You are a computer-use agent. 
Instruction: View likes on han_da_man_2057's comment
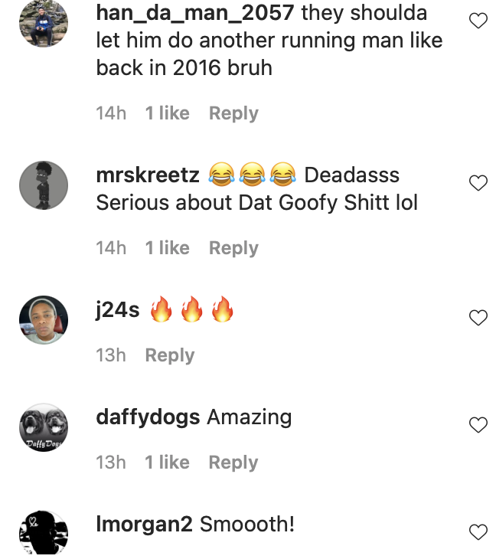tap(167, 113)
